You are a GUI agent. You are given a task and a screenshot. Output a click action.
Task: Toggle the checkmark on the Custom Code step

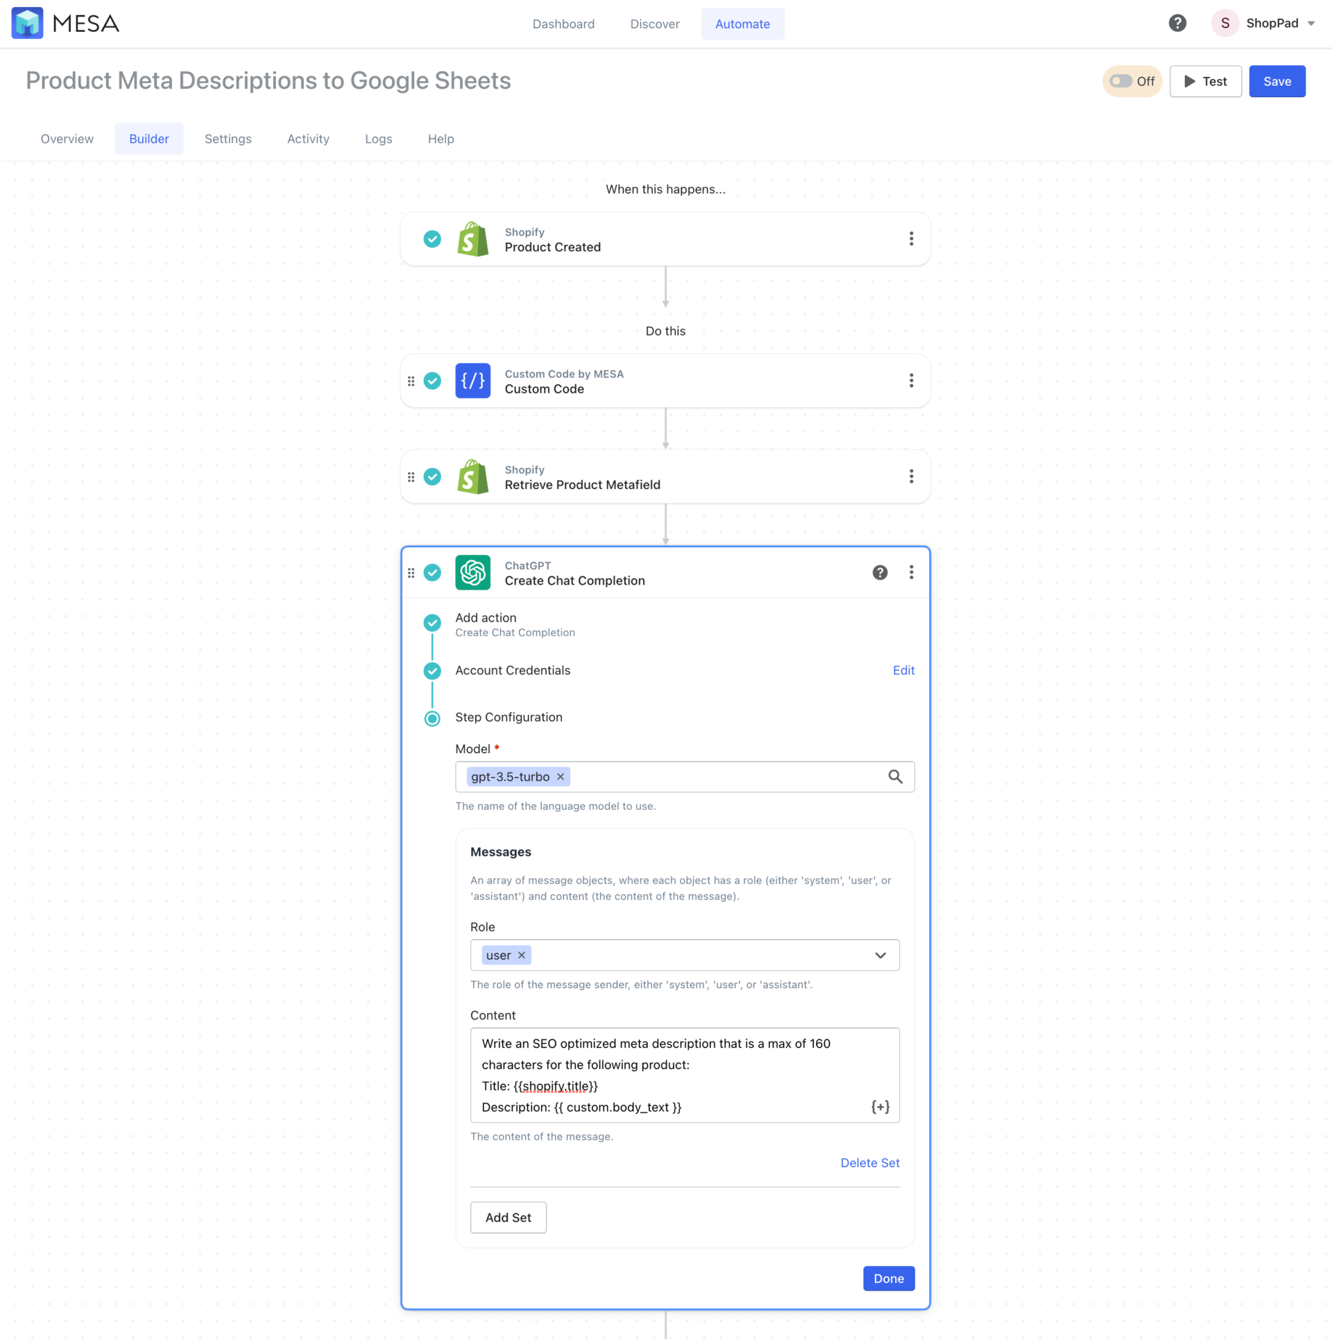[432, 380]
